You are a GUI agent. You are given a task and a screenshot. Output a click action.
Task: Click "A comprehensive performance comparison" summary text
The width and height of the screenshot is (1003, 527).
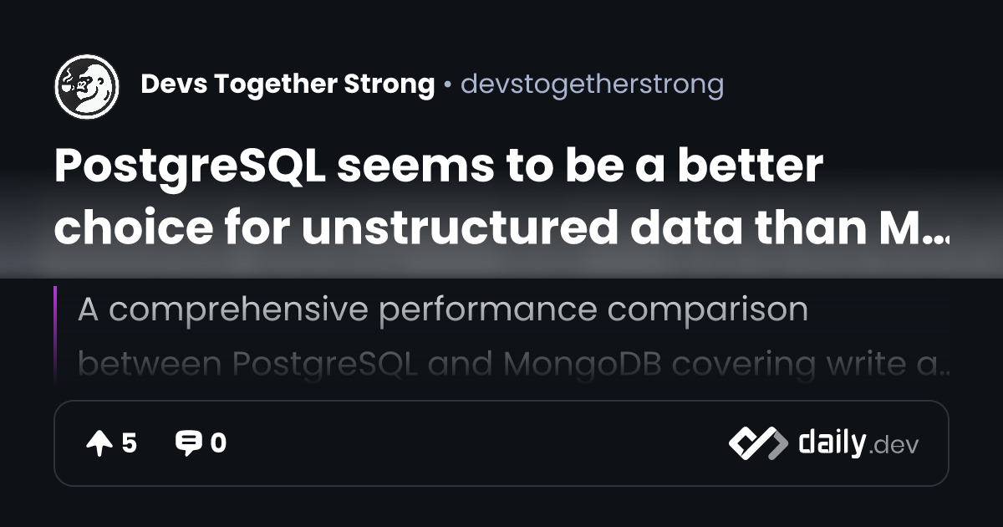tap(442, 310)
